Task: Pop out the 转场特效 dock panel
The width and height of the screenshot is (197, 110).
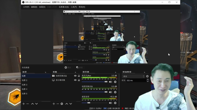Action: [x=144, y=72]
